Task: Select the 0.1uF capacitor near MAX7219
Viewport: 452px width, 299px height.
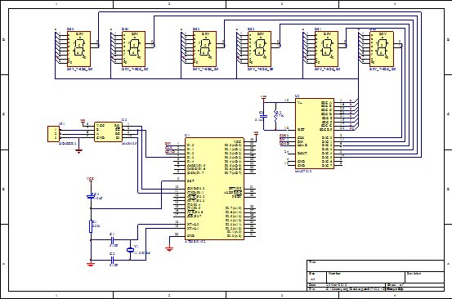Action: [x=263, y=116]
